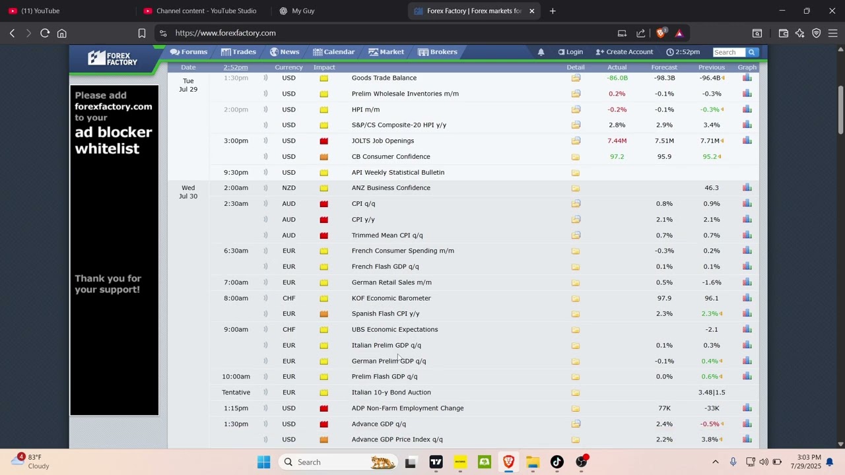
Task: Click forecast 2.4% for Advance GDP q/q
Action: coord(664,424)
